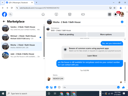128x96 pixels.
Task: Open the Facebook search magnifier
Action: click(10, 14)
